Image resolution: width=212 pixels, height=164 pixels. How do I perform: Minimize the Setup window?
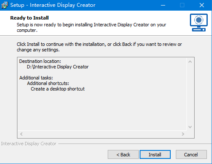[x=163, y=6]
